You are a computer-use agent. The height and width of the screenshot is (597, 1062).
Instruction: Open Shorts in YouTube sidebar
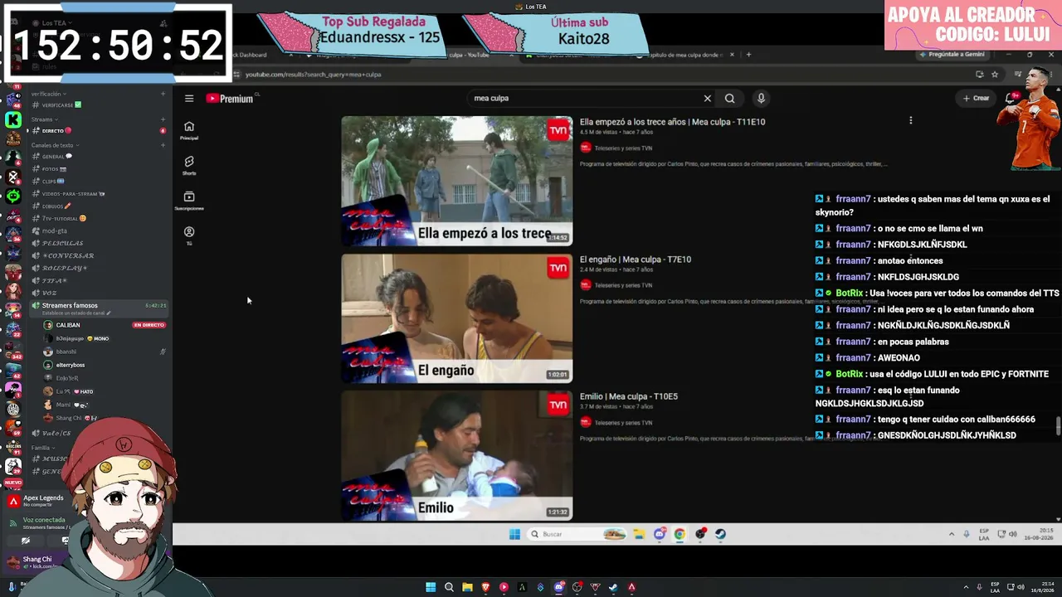coord(189,165)
